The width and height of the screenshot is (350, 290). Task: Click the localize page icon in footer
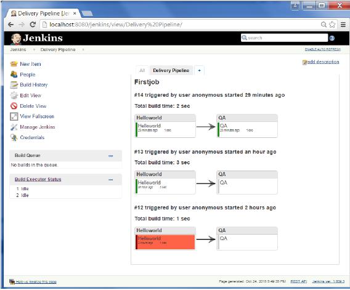(x=12, y=281)
